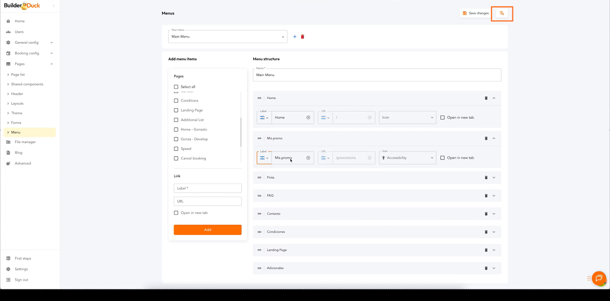Collapse the sidebar using the arrow icon
610x301 pixels.
click(x=54, y=6)
